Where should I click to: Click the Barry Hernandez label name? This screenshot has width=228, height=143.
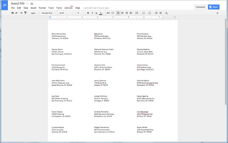point(58,34)
